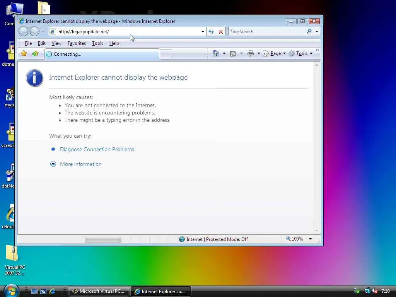
Task: Open the search provider options dropdown
Action: [317, 32]
